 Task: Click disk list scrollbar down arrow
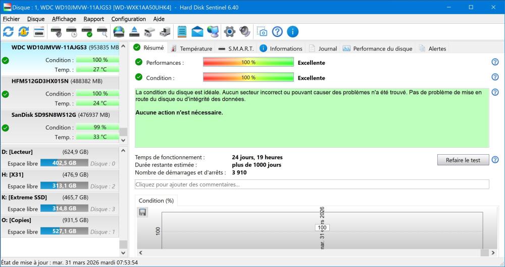point(123,140)
